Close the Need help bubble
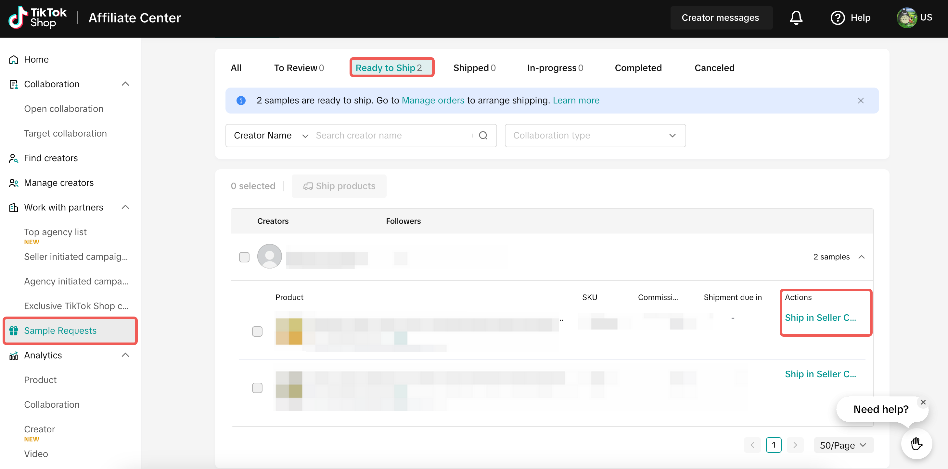The image size is (948, 469). [923, 402]
